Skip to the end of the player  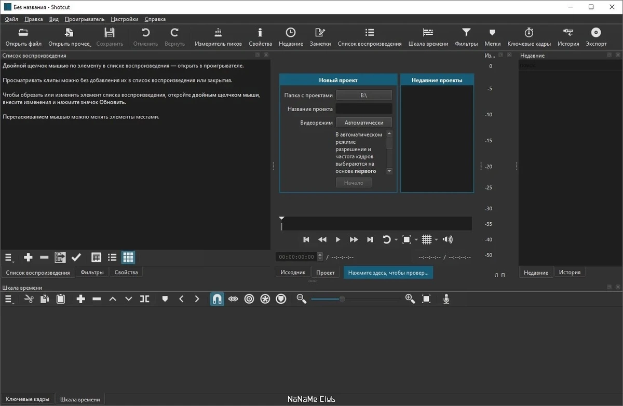click(370, 239)
